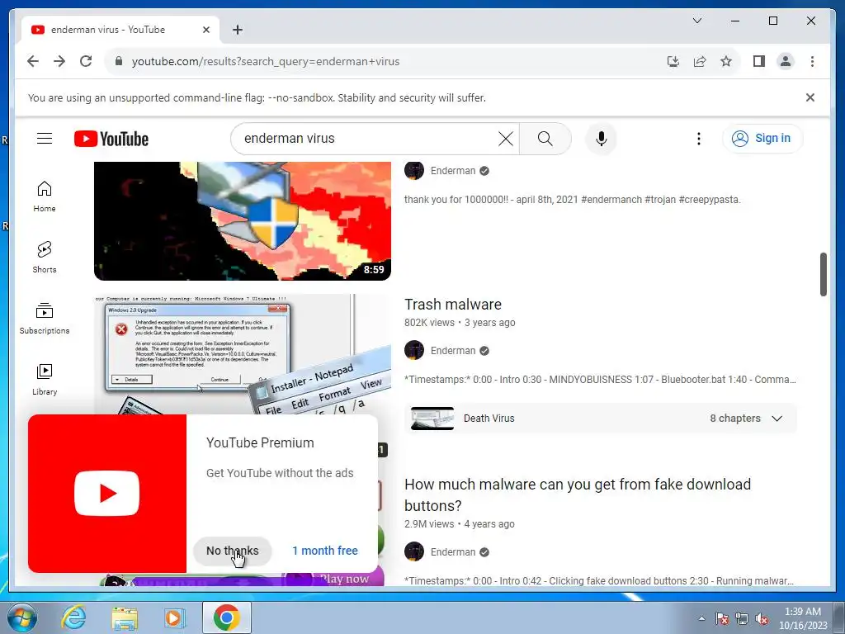Click the YouTube Premium logo image
The image size is (845, 634).
click(x=107, y=494)
